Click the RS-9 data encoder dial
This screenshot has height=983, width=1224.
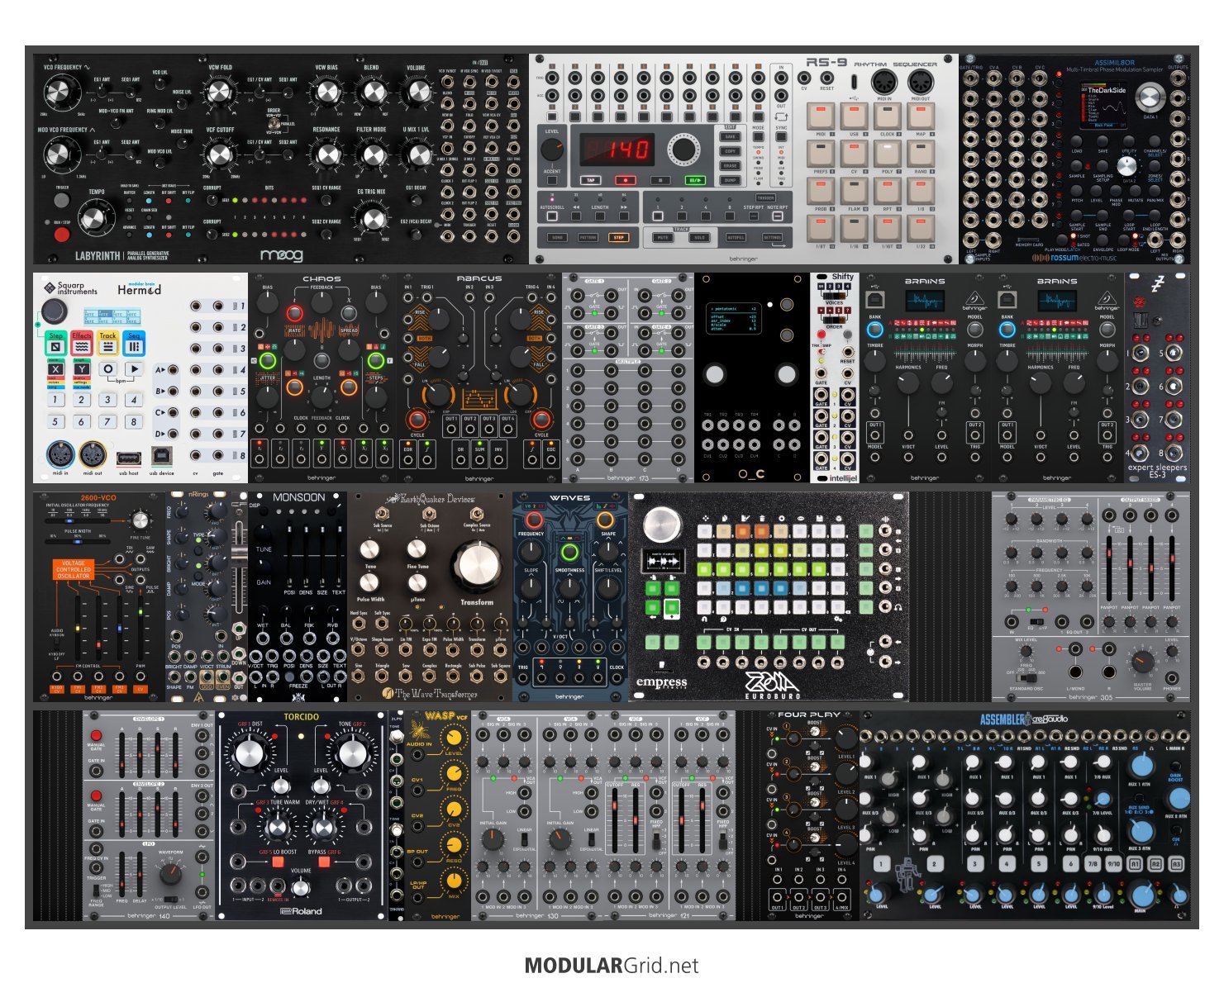[683, 150]
